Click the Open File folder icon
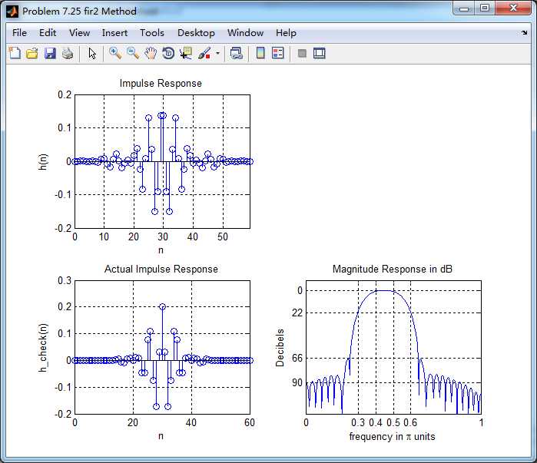Screen dimensions: 537x463 (32, 54)
